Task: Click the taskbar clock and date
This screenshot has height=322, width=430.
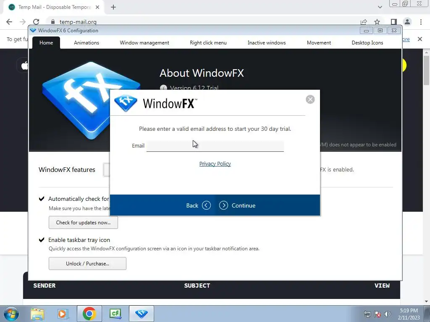Action: click(409, 314)
